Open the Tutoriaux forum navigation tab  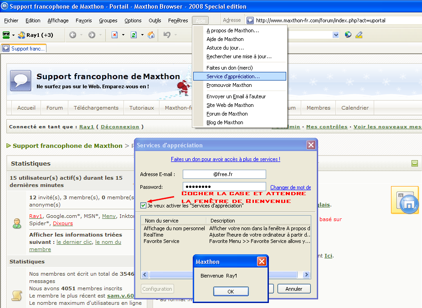[142, 108]
